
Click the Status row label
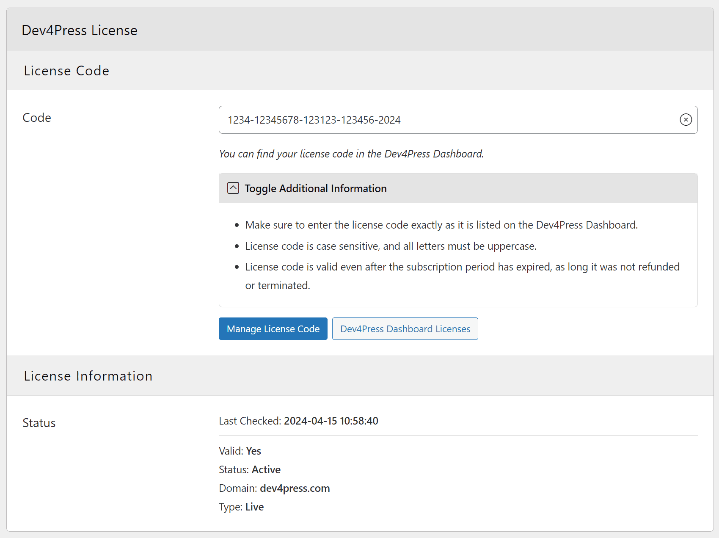click(39, 423)
